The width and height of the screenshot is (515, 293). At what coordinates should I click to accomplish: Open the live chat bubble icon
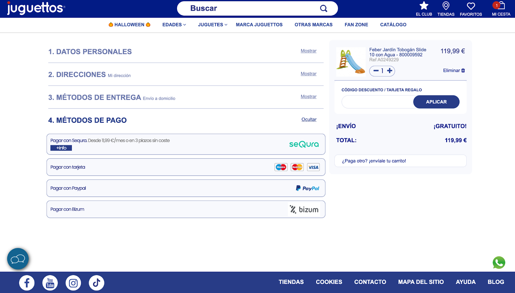[x=18, y=259]
